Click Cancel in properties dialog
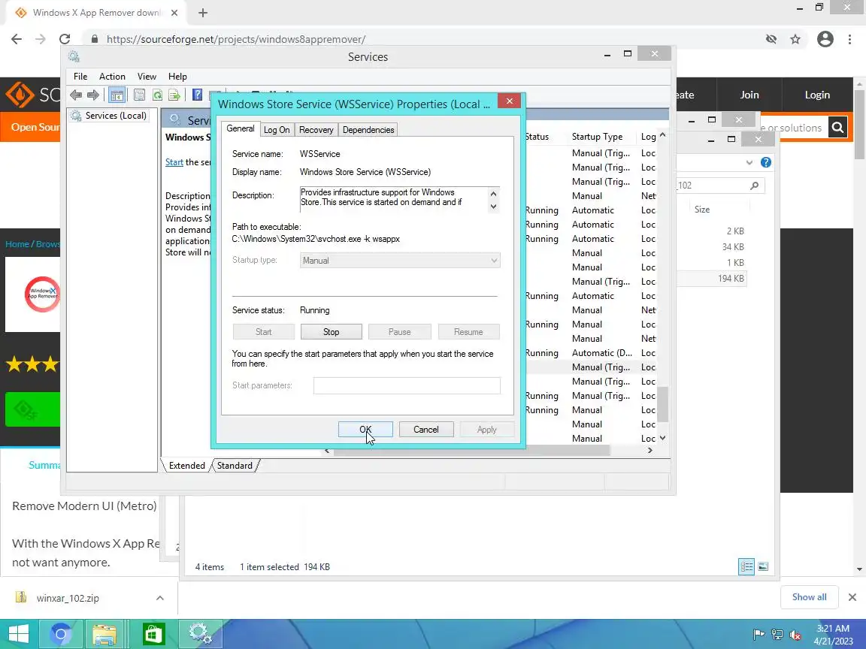Screen dimensions: 866x649 coord(425,430)
